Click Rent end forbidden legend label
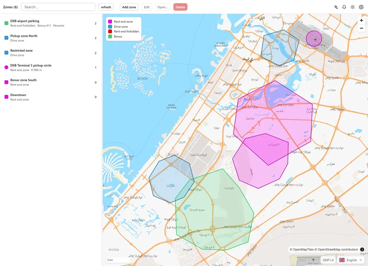The height and width of the screenshot is (266, 368). (127, 31)
